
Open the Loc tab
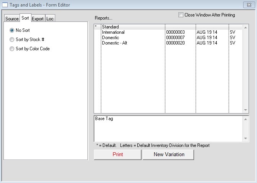(50, 18)
